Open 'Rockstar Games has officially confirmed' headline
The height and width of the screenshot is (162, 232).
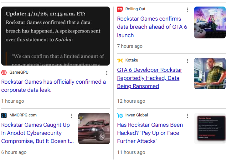pos(54,86)
